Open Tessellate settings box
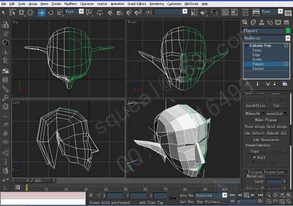The image size is (293, 206). [x=285, y=114]
